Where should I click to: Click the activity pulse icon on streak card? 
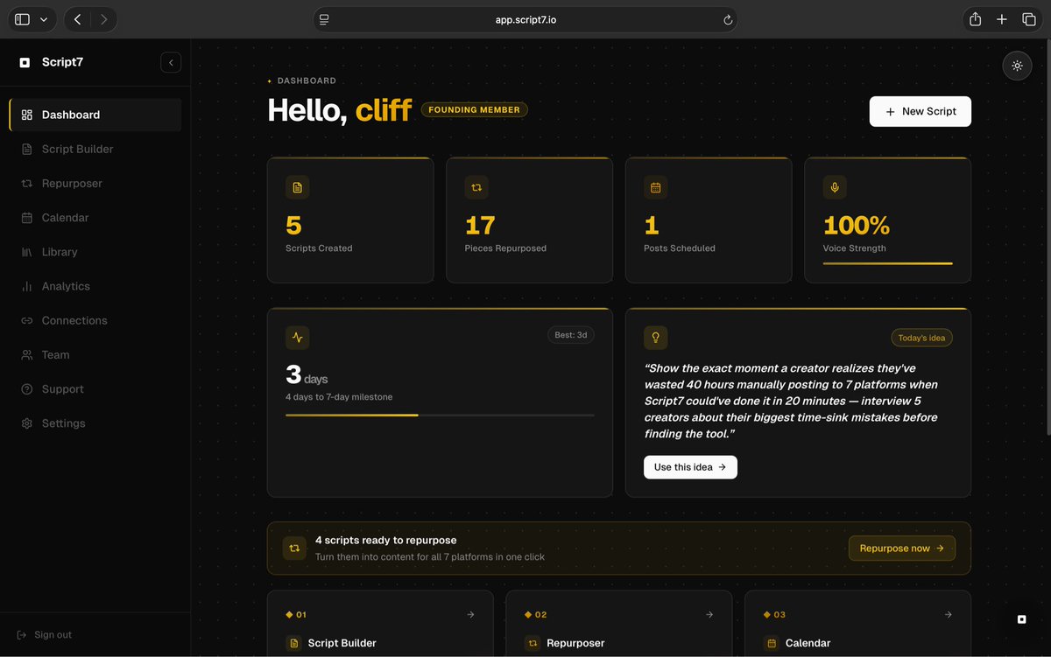(297, 338)
